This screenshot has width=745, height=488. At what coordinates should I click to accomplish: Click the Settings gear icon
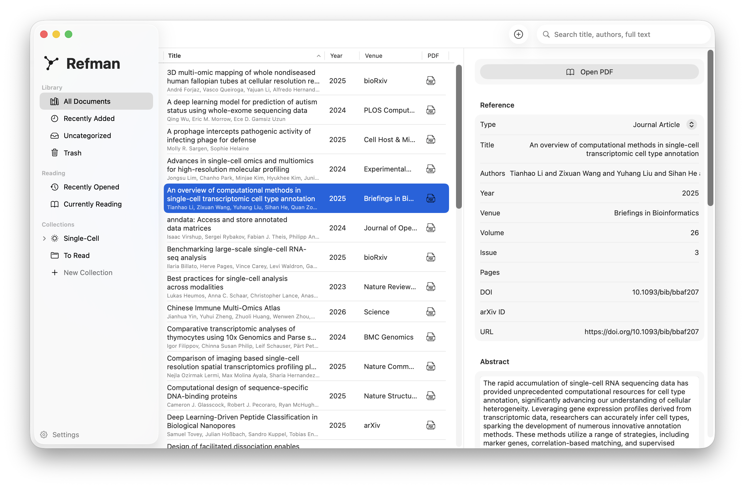(x=44, y=434)
